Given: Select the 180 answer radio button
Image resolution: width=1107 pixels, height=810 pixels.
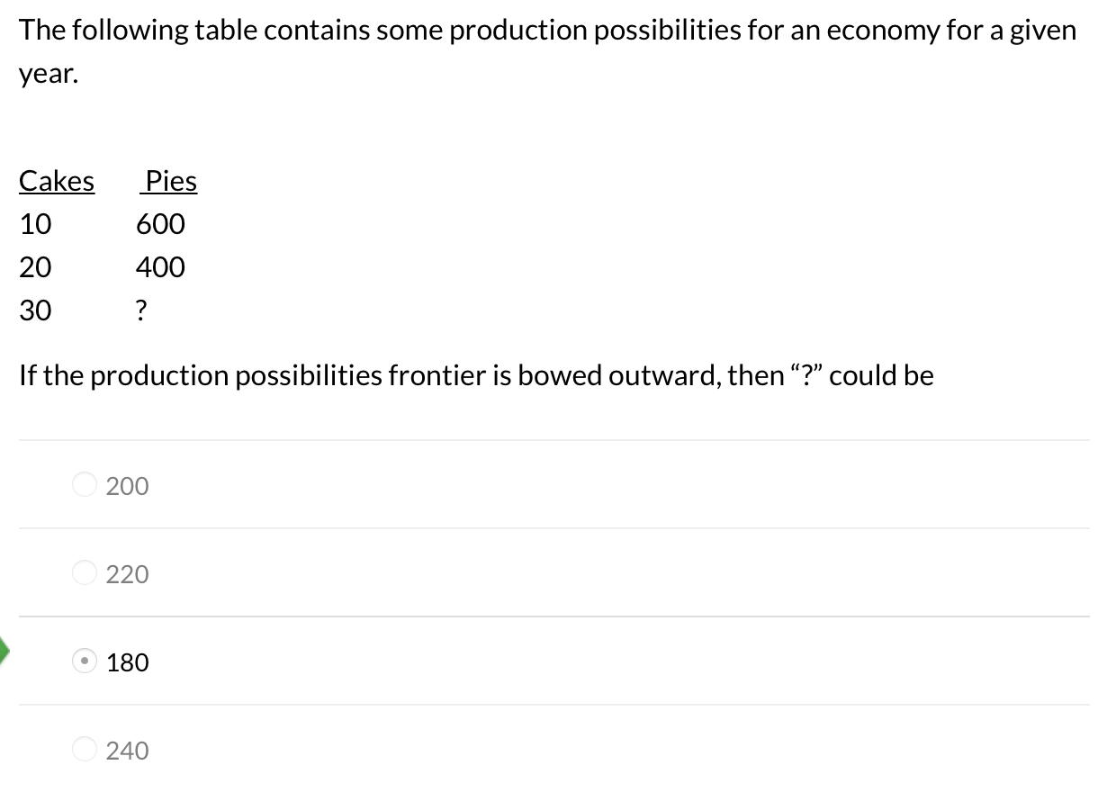Looking at the screenshot, I should coord(84,661).
